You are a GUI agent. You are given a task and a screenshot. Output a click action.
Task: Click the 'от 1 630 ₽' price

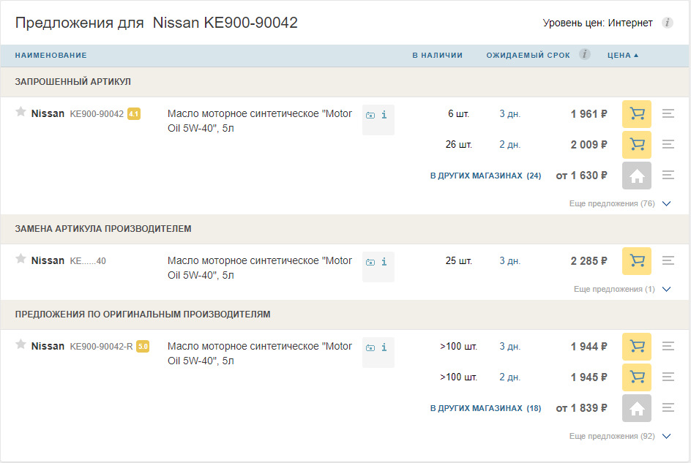click(581, 176)
